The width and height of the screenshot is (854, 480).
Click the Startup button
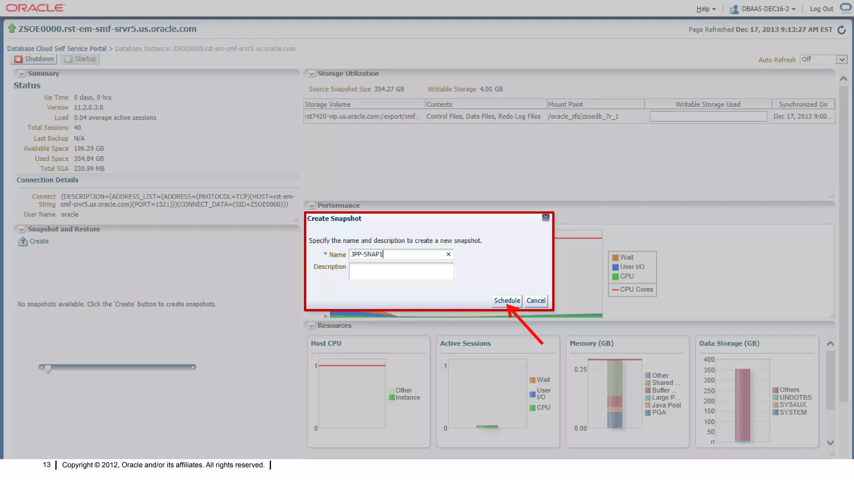[80, 59]
